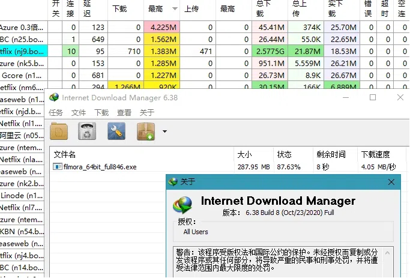Viewport: 410px width, 278px height.
Task: Open the folder icon in IDM toolbar
Action: pyautogui.click(x=59, y=131)
